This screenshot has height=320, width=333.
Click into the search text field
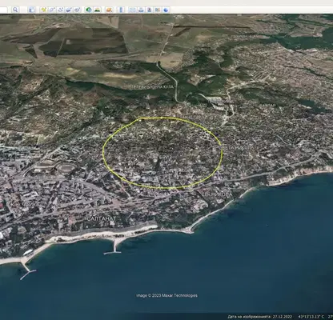coord(4,10)
